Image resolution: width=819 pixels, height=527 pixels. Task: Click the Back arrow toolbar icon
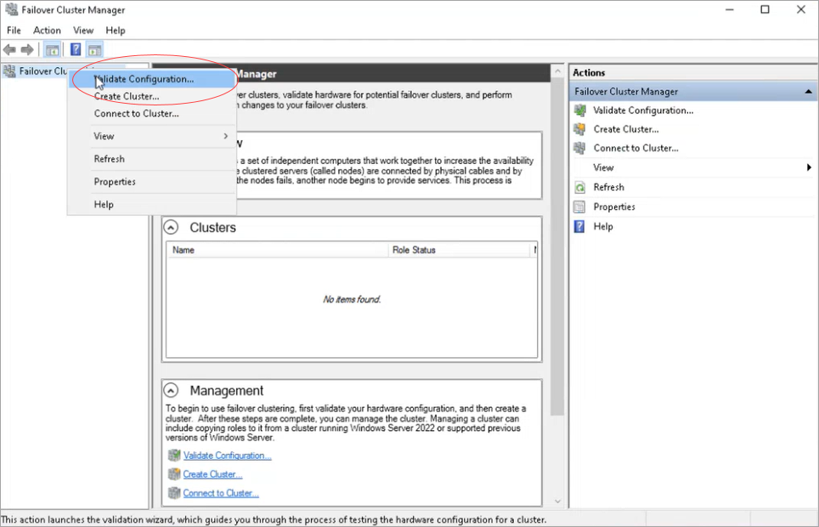9,49
